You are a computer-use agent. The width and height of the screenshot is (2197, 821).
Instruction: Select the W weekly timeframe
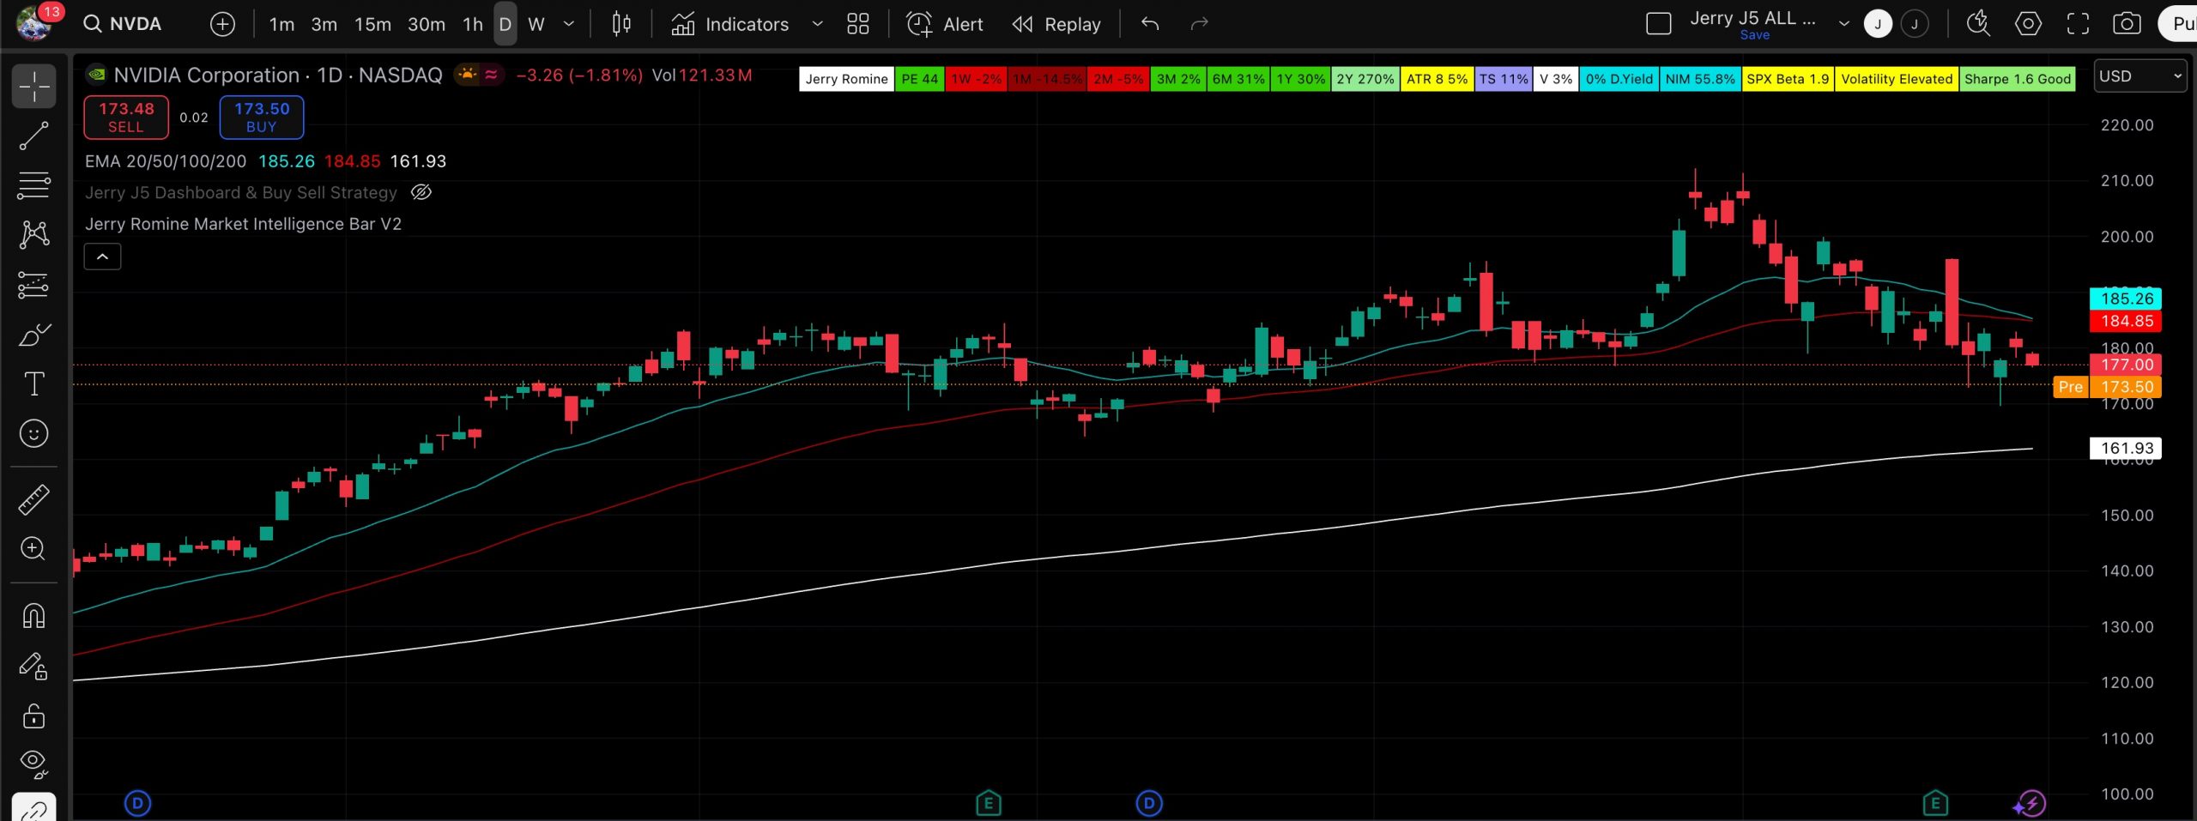pos(536,24)
